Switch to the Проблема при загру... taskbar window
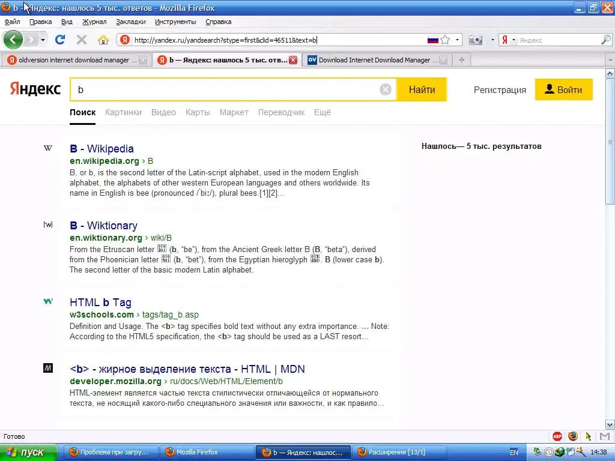The height and width of the screenshot is (461, 615). point(111,453)
